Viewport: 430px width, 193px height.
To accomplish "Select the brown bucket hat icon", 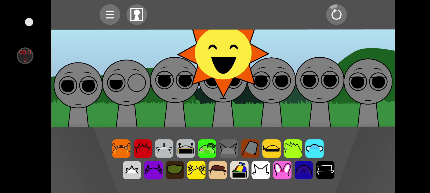I will pos(250,149).
